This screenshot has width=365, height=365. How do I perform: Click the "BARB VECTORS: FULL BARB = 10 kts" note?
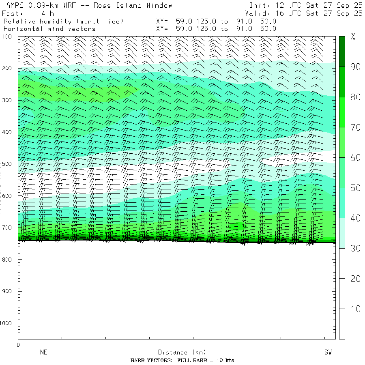tap(182, 361)
